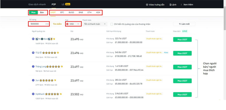Click verified badge next to Jun

coord(55,80)
